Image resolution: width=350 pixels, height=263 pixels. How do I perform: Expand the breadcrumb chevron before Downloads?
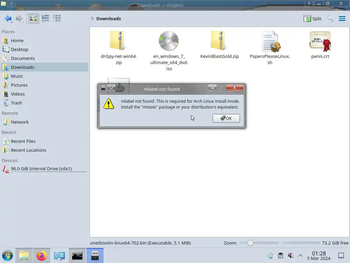[92, 18]
